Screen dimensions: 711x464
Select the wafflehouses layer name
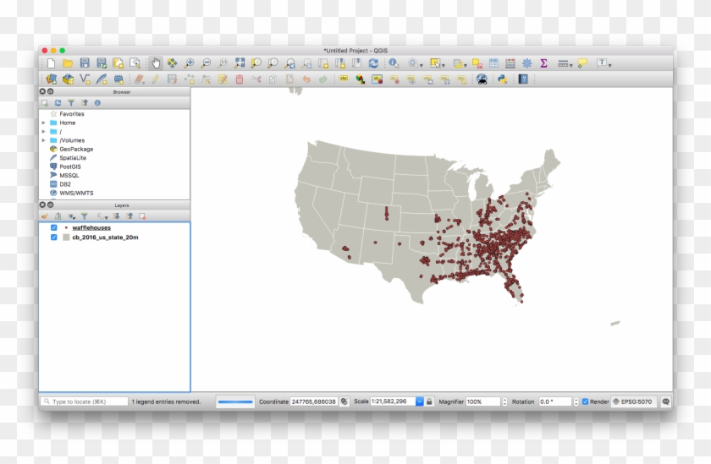click(x=91, y=227)
